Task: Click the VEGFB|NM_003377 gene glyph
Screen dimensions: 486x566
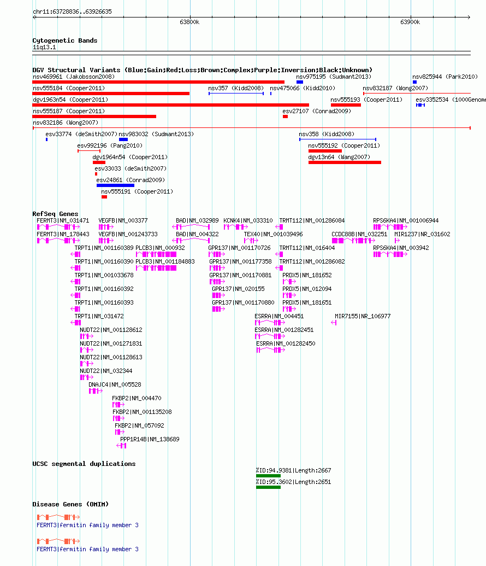Action: [106, 227]
